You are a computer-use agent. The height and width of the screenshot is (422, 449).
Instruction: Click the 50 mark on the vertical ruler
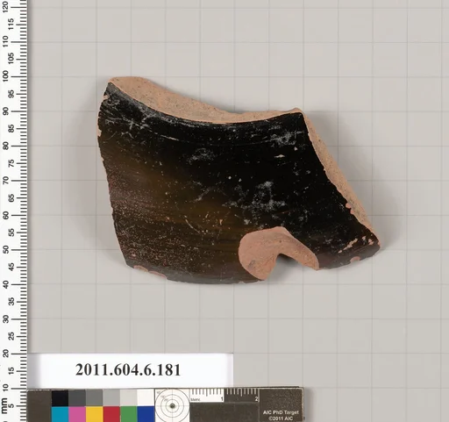[x=5, y=249]
